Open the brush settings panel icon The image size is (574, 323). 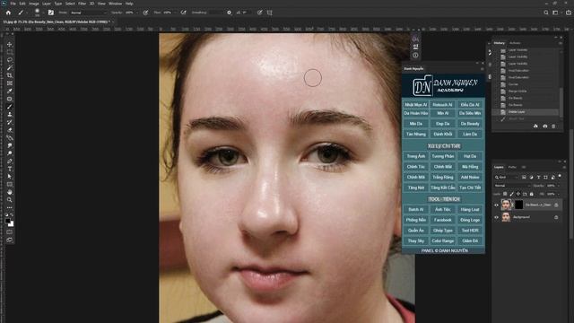pos(51,13)
